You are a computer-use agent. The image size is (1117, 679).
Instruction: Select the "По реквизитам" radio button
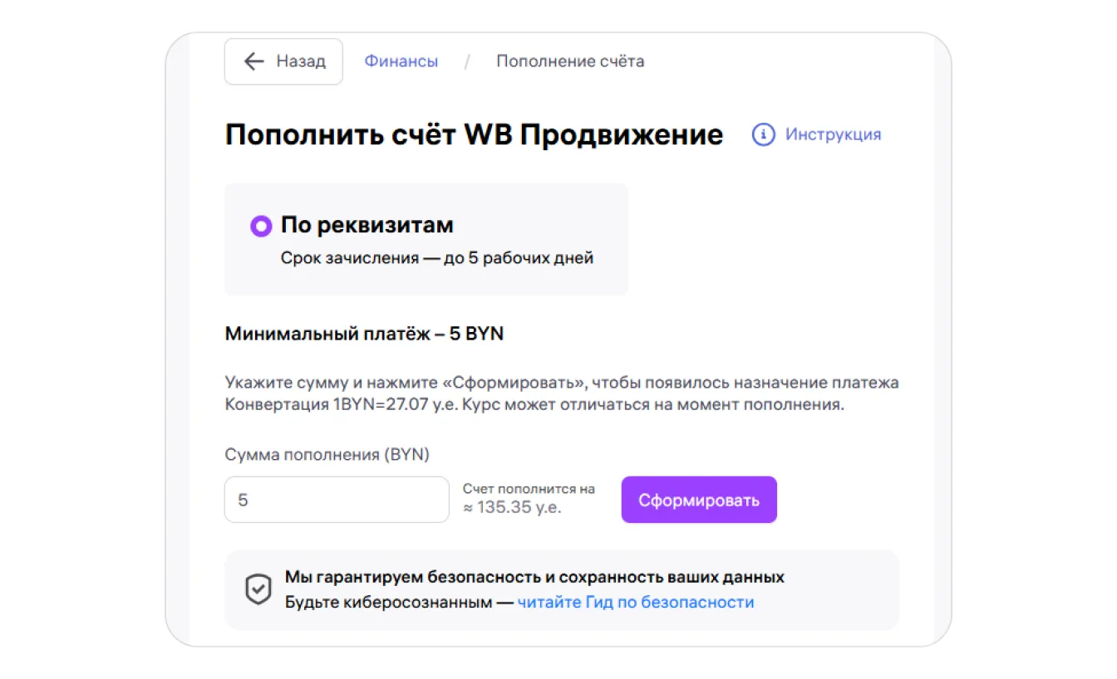tap(261, 226)
